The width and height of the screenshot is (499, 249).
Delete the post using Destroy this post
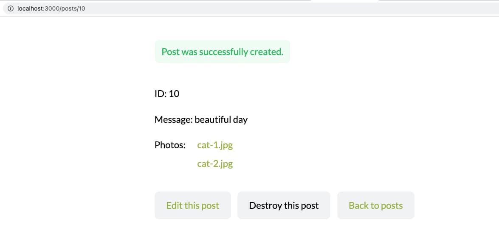(x=284, y=205)
